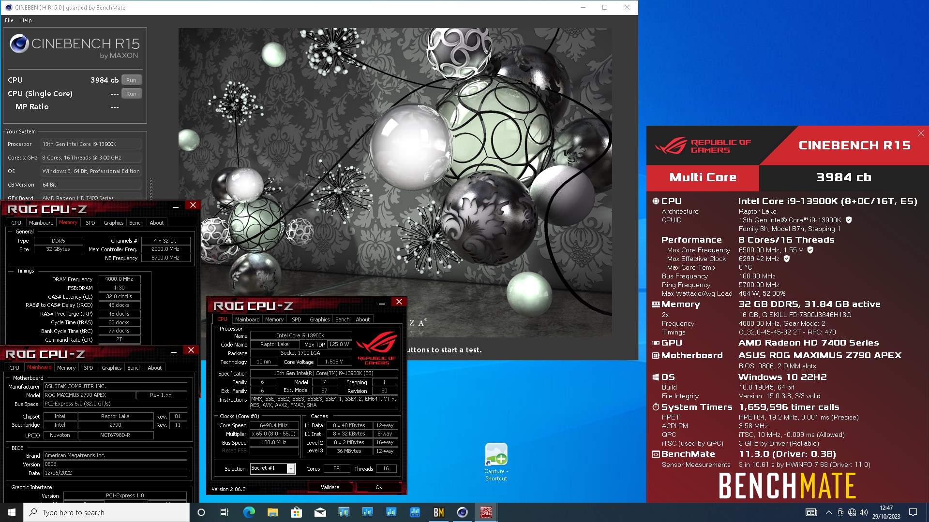Open About tab in CPU-Z CPU window
This screenshot has height=522, width=929.
[363, 319]
